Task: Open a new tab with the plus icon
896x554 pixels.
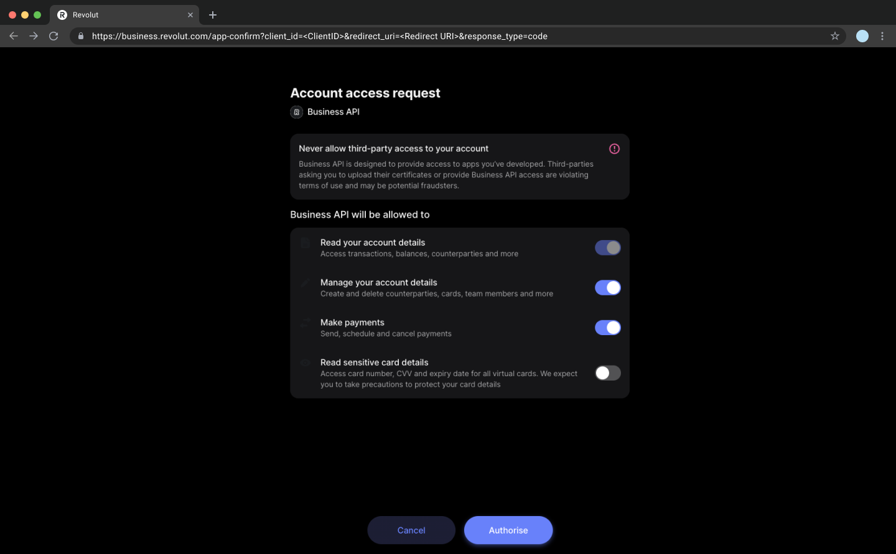Action: pos(213,15)
